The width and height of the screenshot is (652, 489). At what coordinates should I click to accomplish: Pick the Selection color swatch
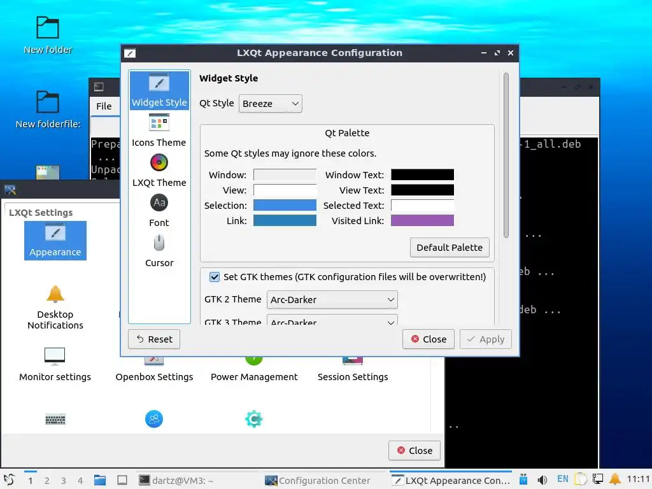(285, 206)
